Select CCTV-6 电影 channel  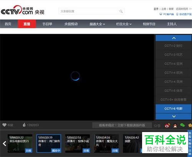pos(174,109)
